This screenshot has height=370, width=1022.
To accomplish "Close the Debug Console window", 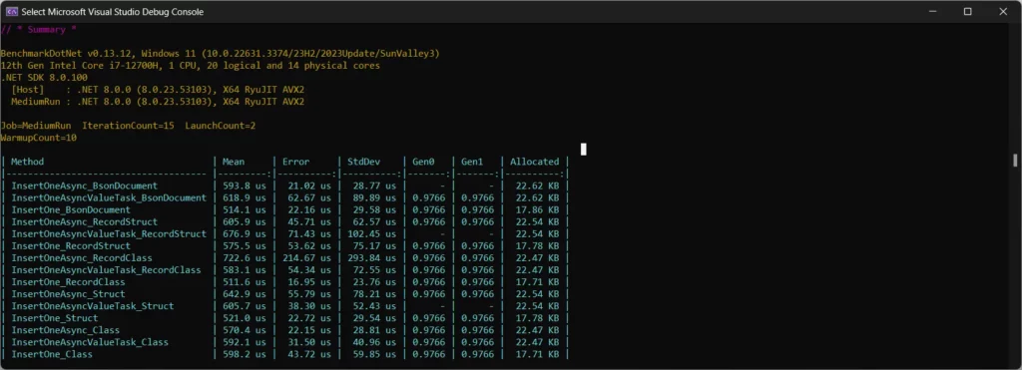I will tap(1003, 12).
